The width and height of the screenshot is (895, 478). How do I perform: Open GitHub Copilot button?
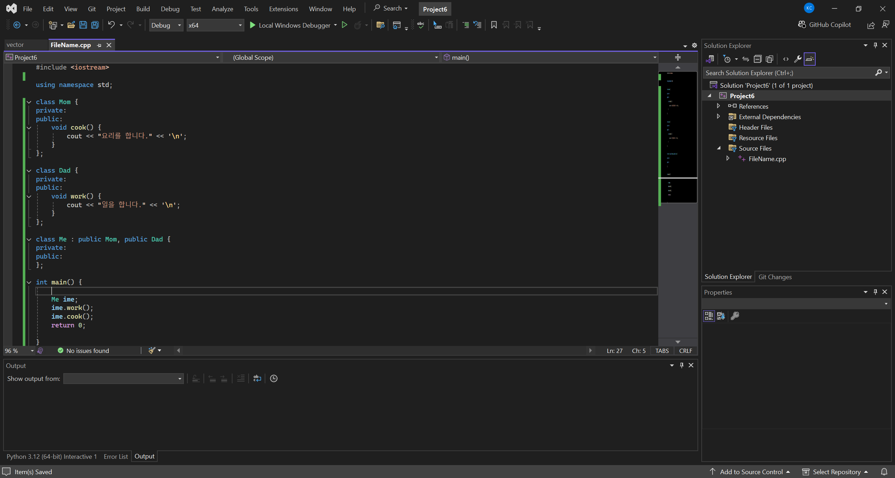click(x=824, y=25)
